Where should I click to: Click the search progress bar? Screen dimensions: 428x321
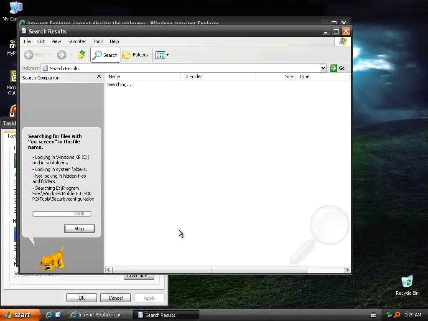click(x=62, y=214)
